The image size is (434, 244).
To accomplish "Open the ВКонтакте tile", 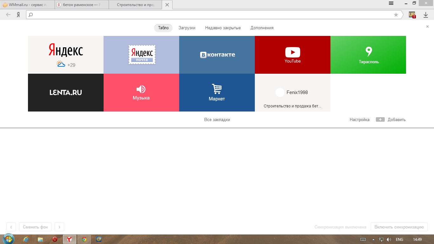I will (x=217, y=55).
